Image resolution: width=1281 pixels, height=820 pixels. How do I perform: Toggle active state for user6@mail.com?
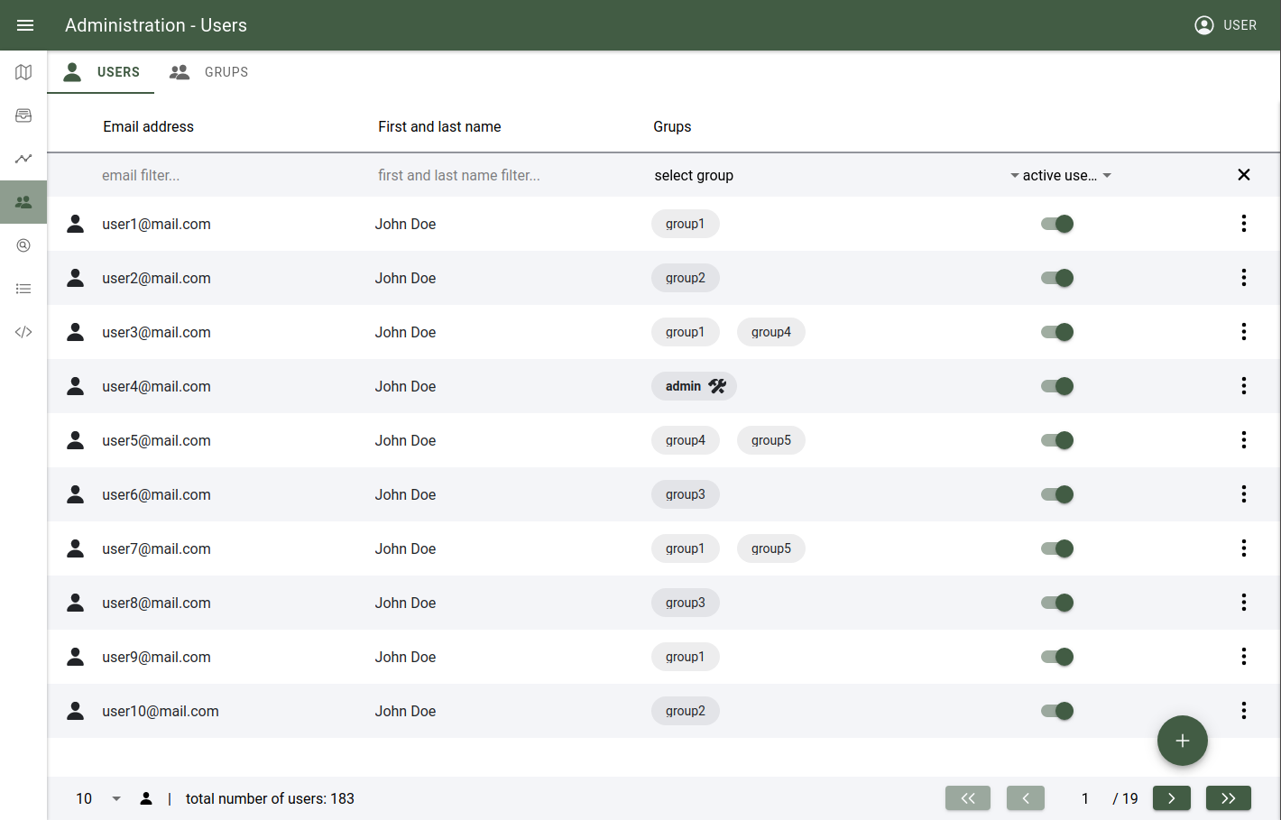coord(1057,494)
